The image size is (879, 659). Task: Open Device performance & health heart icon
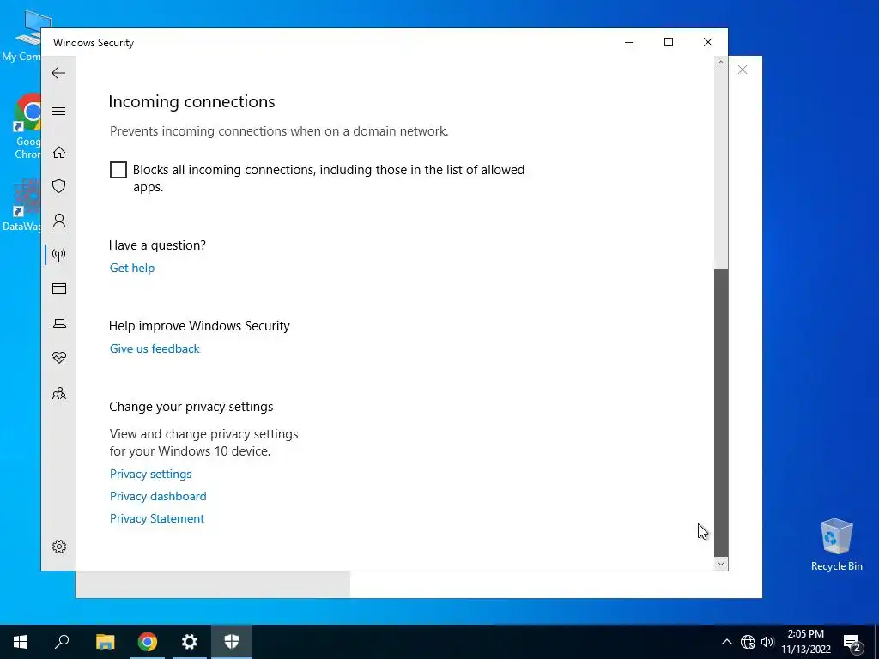point(59,358)
